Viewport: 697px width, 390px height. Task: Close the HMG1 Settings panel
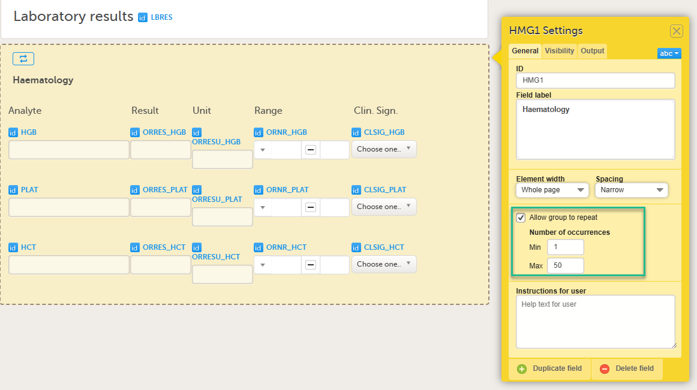(x=676, y=31)
